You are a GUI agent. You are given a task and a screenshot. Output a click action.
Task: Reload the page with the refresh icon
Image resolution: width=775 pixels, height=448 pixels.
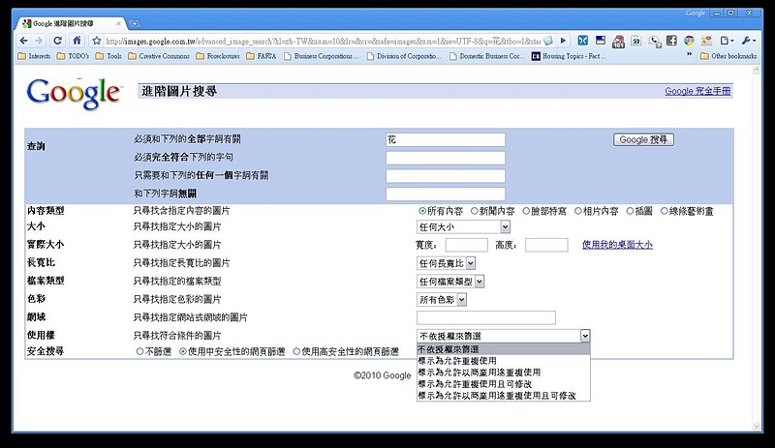click(59, 41)
